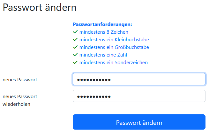The image size is (209, 135).
Task: Click the checkmark before "mindestens eine Zahl"
Action: [x=75, y=55]
